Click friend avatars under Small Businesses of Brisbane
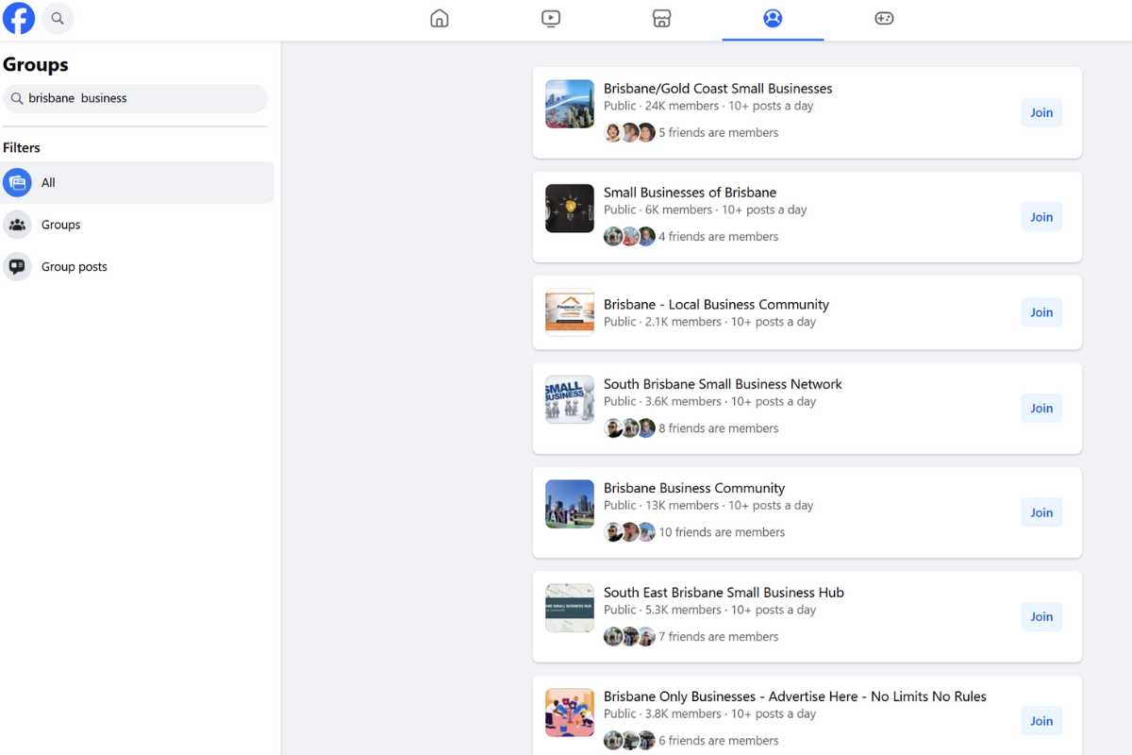The image size is (1132, 755). point(629,237)
